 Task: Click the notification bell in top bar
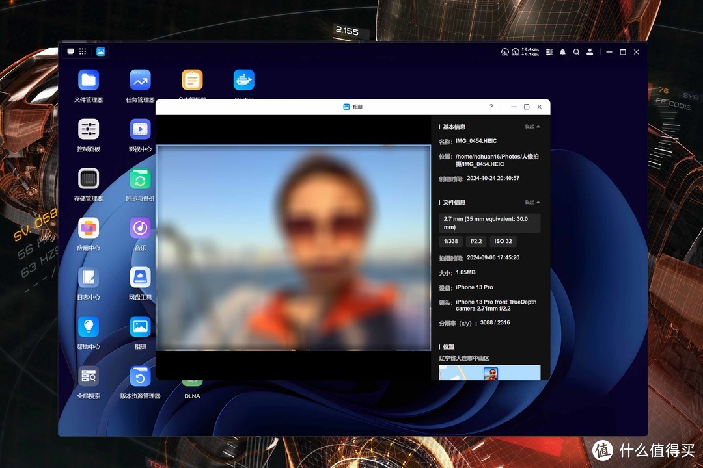[562, 52]
